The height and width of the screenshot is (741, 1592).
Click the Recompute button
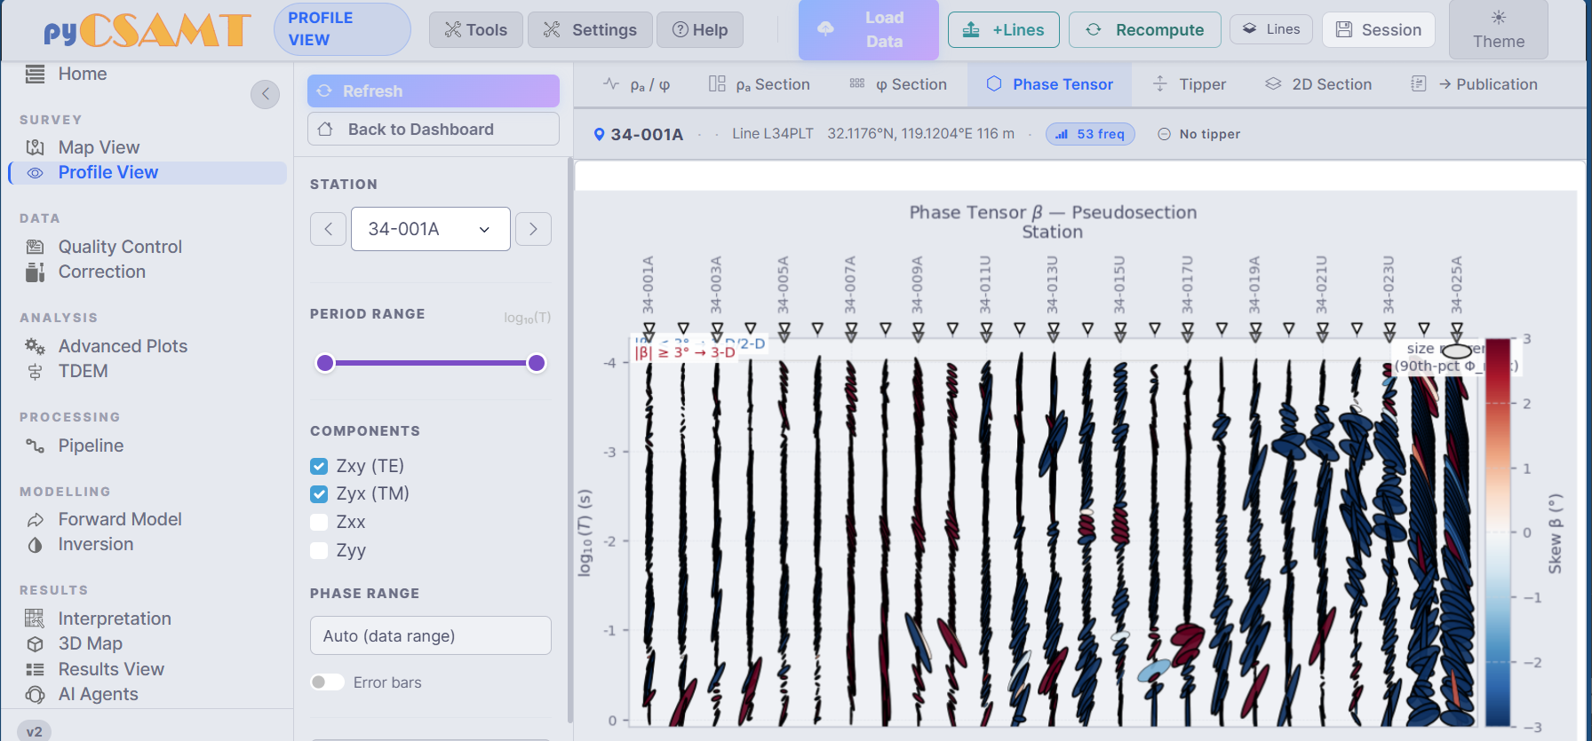pyautogui.click(x=1144, y=30)
